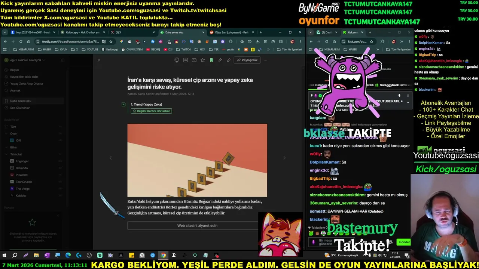
Task: Share the article on LinkedIn
Action: 186,60
